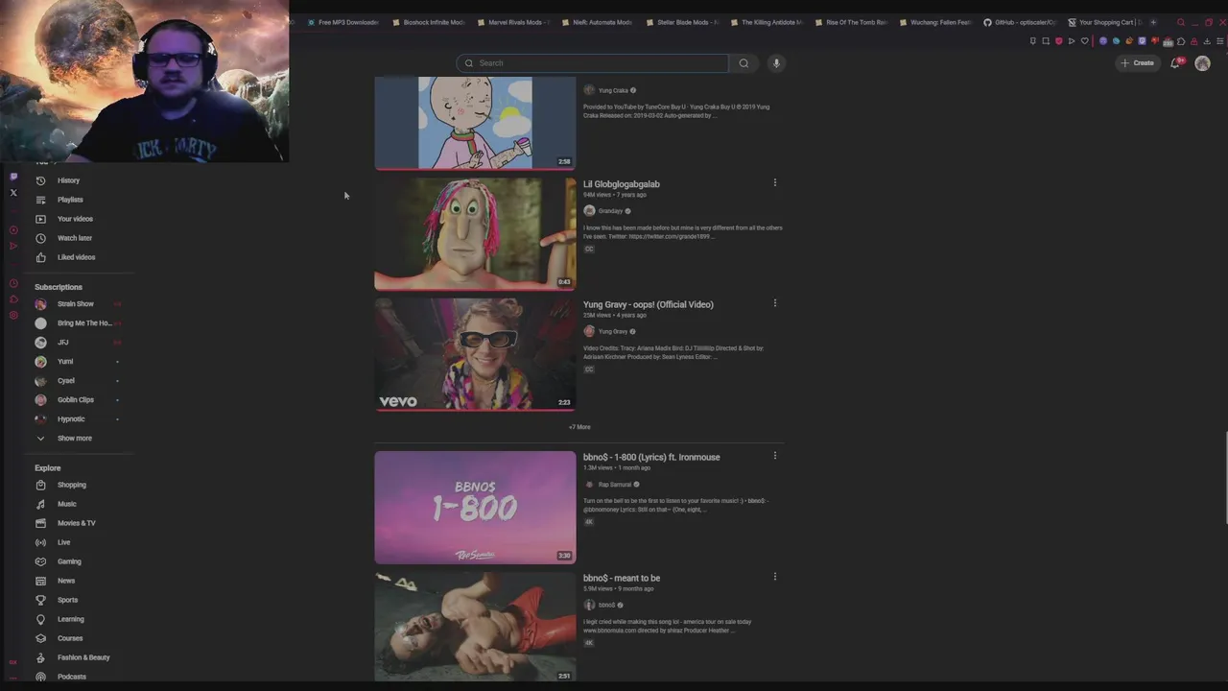Image resolution: width=1228 pixels, height=691 pixels.
Task: Open Yung Craka channel link
Action: 613,90
